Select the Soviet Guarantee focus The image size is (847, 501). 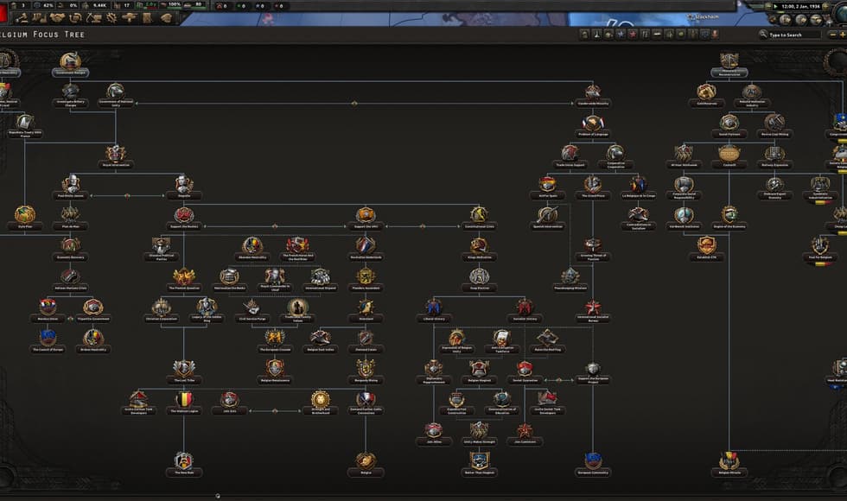pos(525,372)
